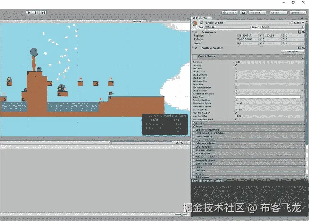Screen dimensions: 309x221
Task: Toggle the Looping checkbox
Action: (236, 65)
